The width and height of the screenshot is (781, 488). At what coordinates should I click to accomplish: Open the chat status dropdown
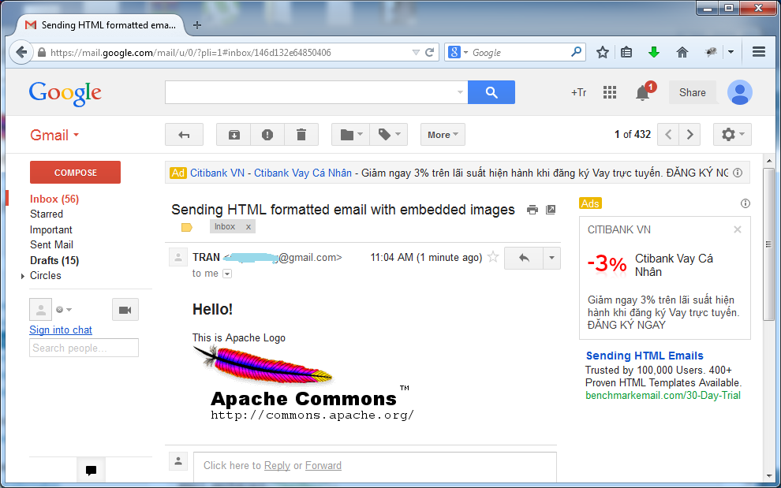pyautogui.click(x=64, y=310)
